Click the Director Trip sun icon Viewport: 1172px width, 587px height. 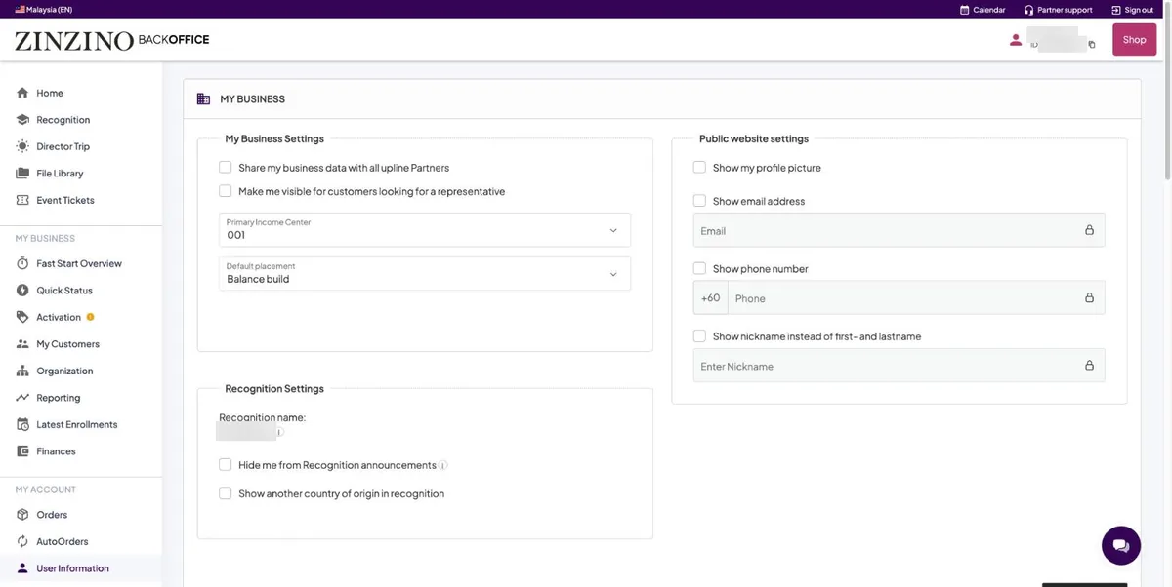coord(22,146)
